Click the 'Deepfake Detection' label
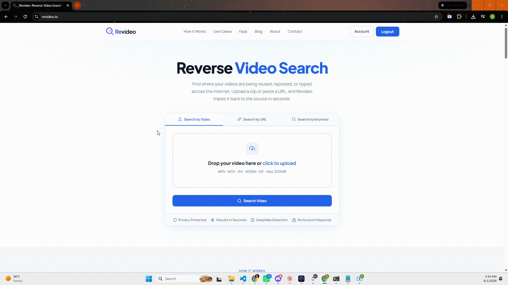 click(272, 220)
